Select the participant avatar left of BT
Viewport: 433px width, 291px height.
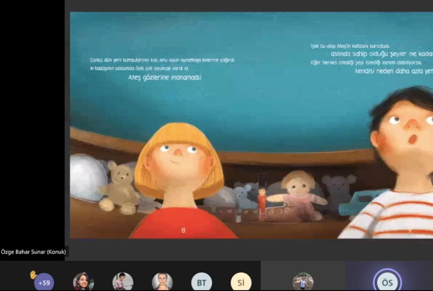[162, 282]
